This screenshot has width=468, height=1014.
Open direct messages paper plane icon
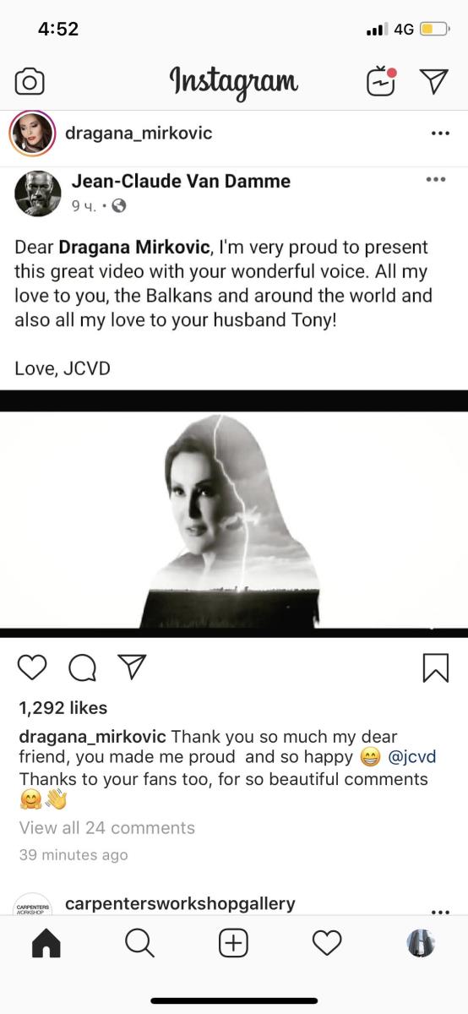(433, 81)
